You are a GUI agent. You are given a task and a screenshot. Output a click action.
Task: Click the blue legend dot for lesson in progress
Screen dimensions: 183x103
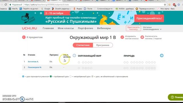23,76
